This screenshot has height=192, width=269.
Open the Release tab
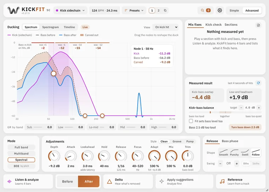click(x=212, y=141)
